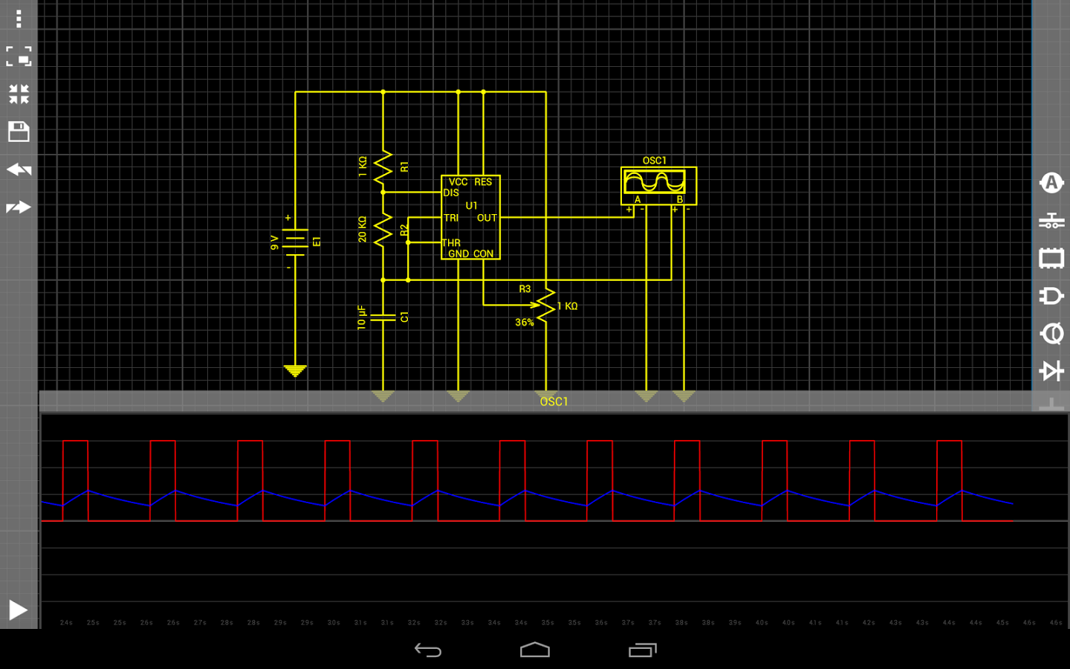
Task: Pick the IC chip component icon
Action: point(1051,259)
